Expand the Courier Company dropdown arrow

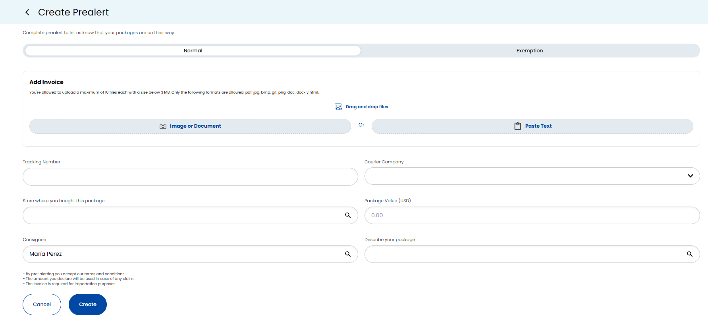pyautogui.click(x=691, y=176)
